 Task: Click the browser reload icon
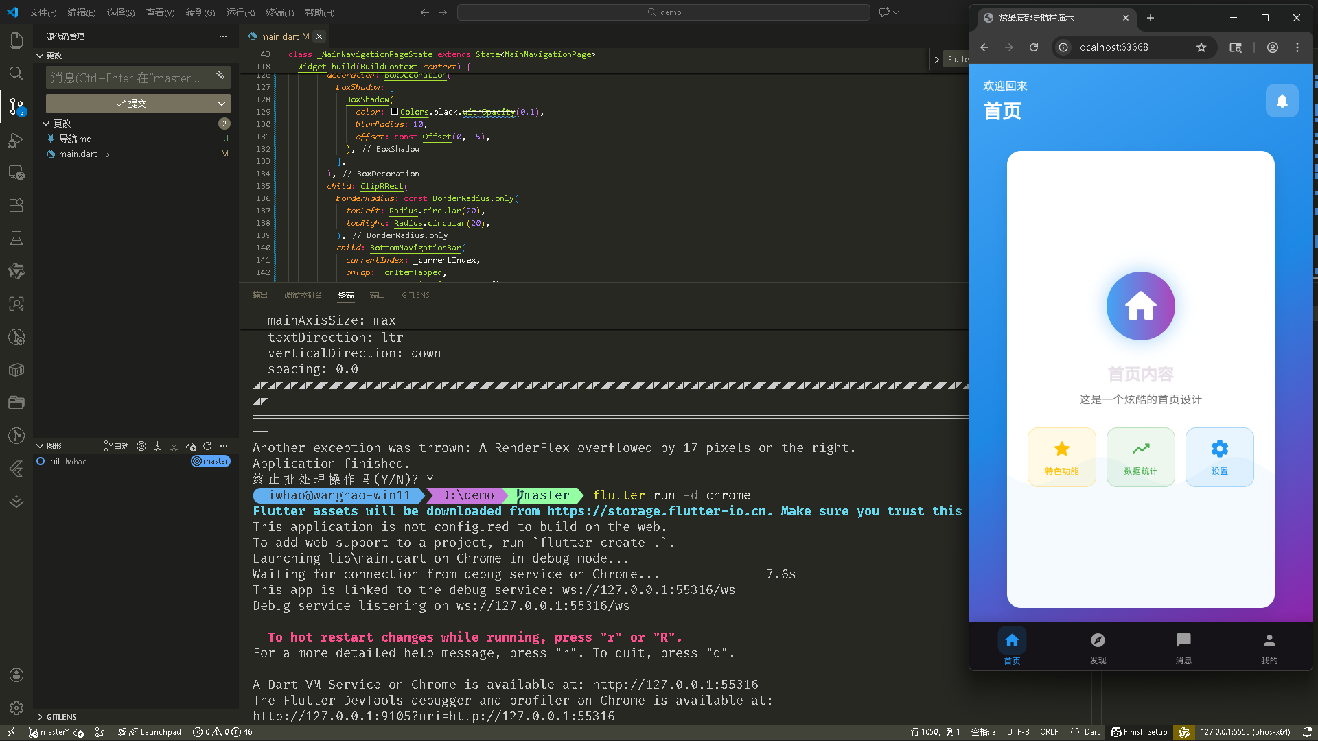tap(1034, 47)
